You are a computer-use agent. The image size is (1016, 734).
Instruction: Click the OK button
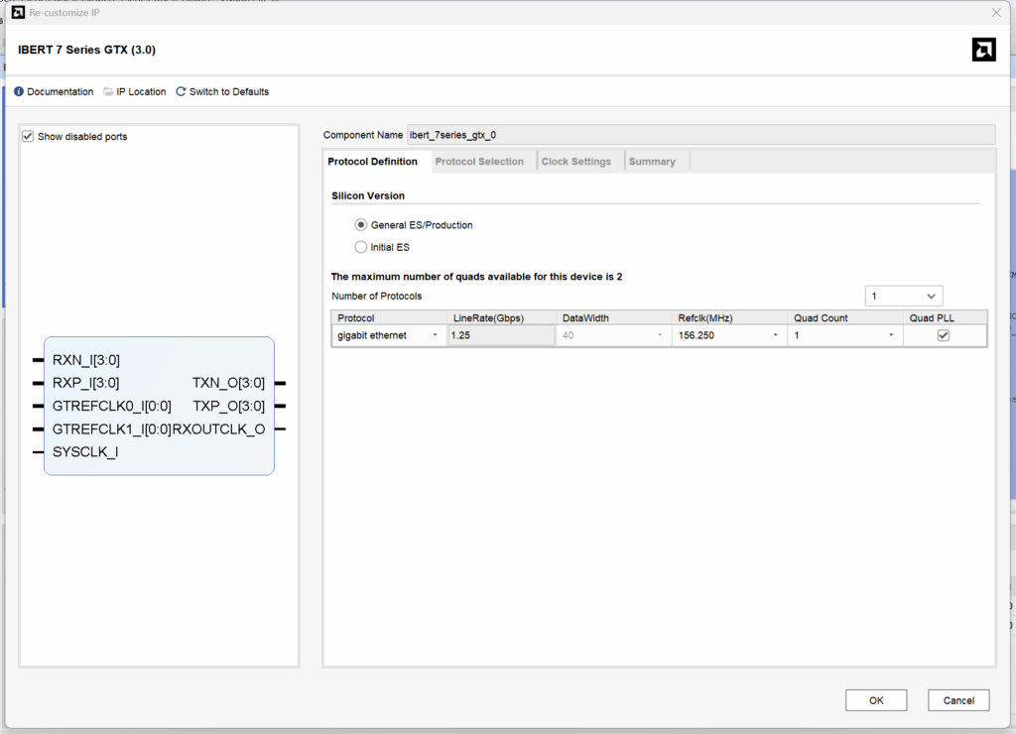coord(876,700)
